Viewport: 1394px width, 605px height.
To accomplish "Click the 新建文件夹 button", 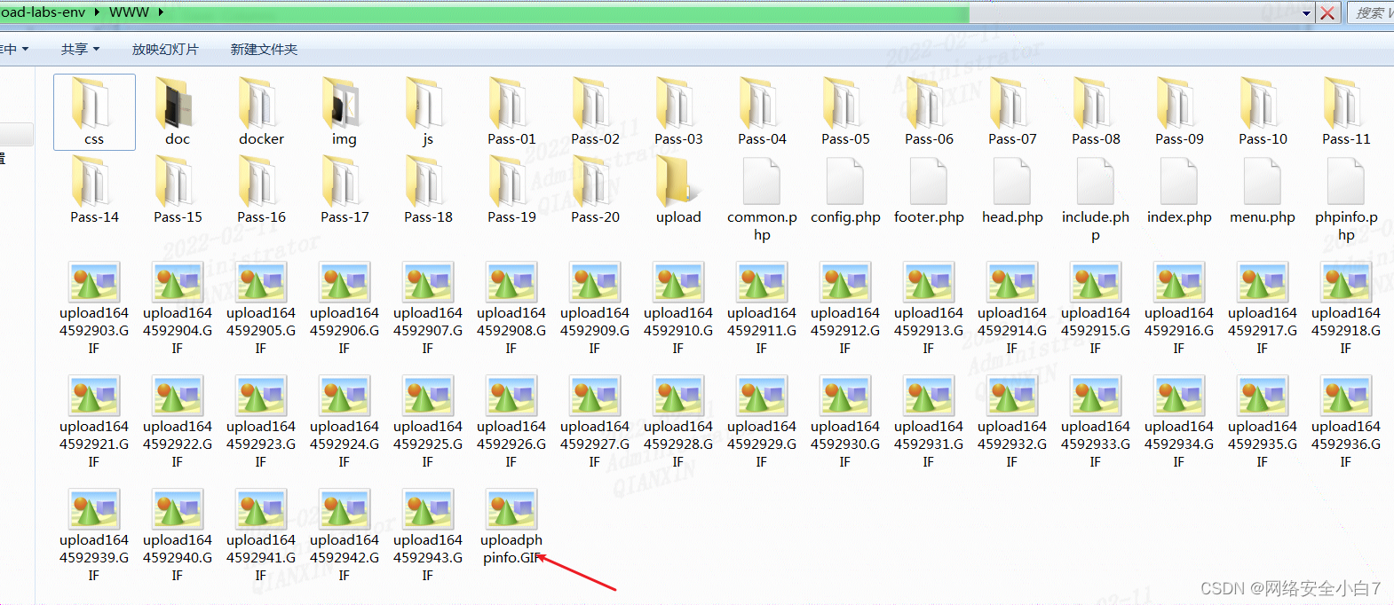I will click(x=264, y=50).
